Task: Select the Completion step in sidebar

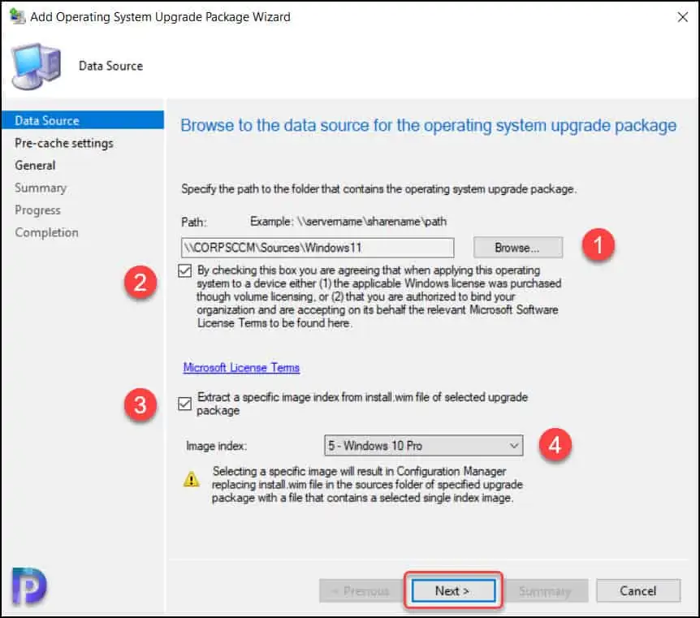Action: pos(46,232)
